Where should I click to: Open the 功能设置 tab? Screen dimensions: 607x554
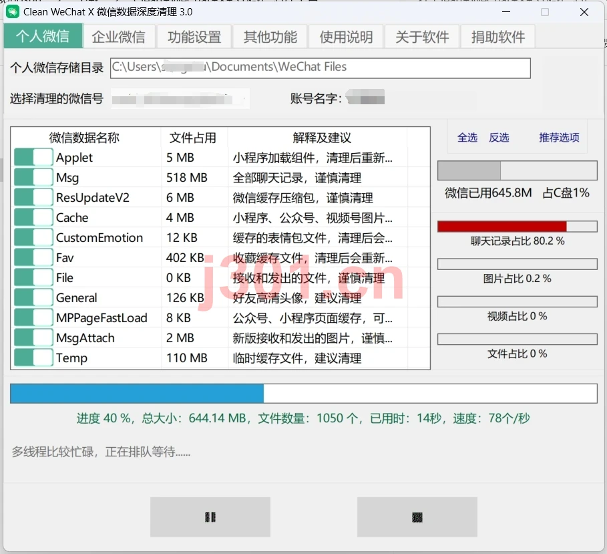point(194,37)
